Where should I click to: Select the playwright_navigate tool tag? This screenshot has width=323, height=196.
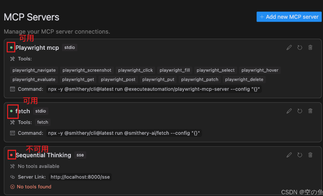click(x=34, y=70)
